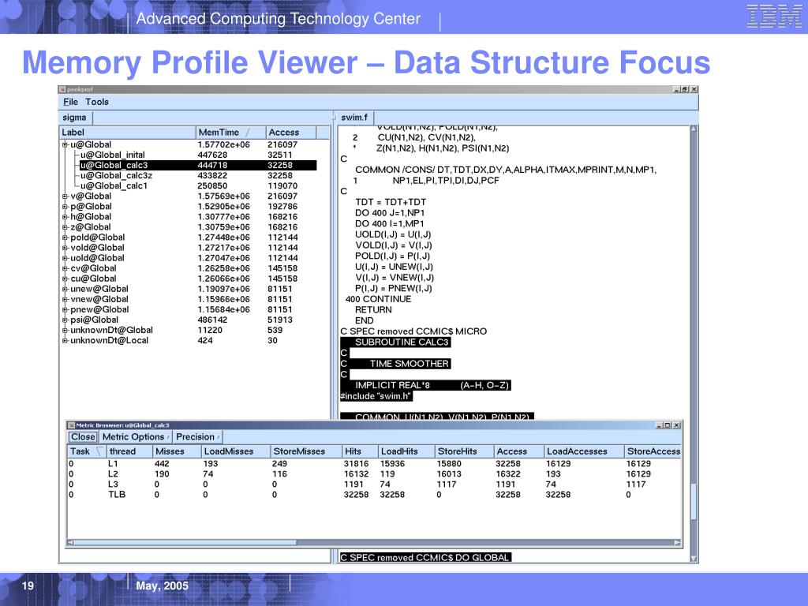Viewport: 808px width, 606px height.
Task: Click the source pane scroll down arrow
Action: coord(694,558)
